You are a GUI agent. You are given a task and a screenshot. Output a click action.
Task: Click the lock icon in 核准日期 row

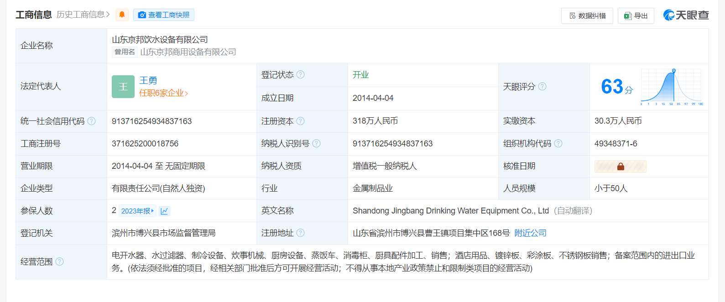(x=621, y=167)
